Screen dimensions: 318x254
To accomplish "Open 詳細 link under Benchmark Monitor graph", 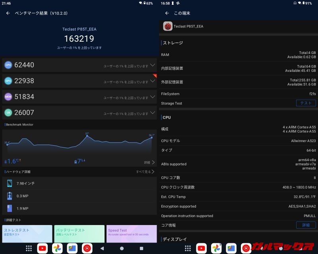I will 149,162.
